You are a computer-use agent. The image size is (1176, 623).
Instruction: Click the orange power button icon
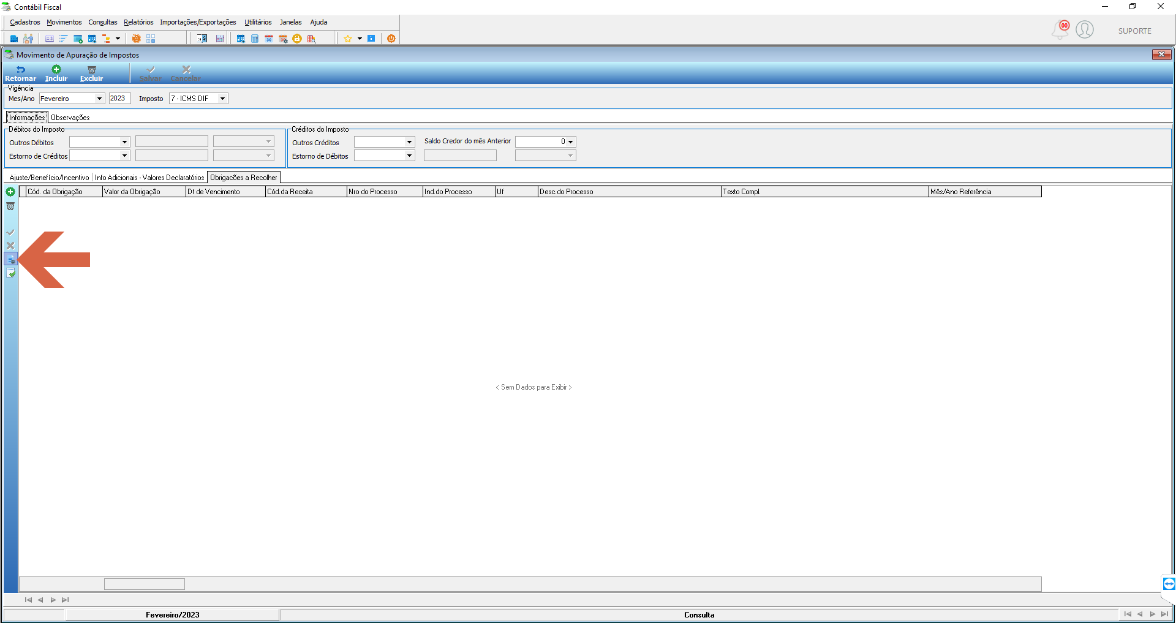pos(391,39)
